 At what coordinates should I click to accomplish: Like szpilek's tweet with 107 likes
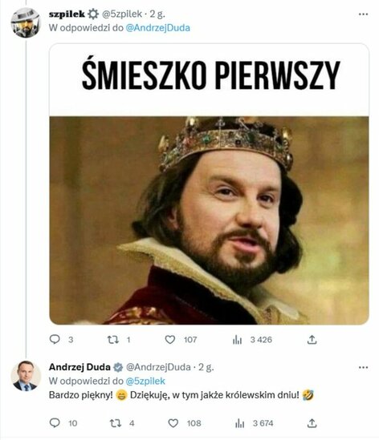point(169,340)
